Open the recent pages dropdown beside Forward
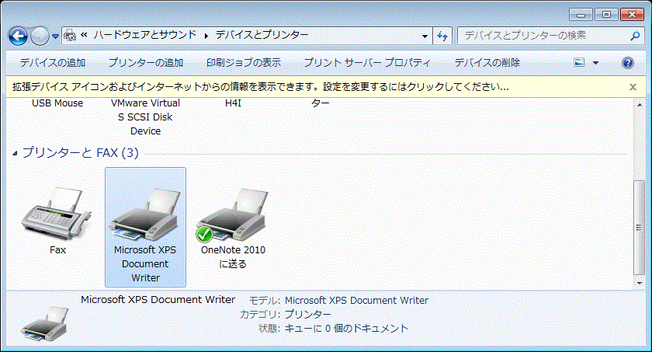 click(55, 37)
